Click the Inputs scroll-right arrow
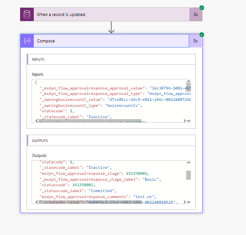 184,120
